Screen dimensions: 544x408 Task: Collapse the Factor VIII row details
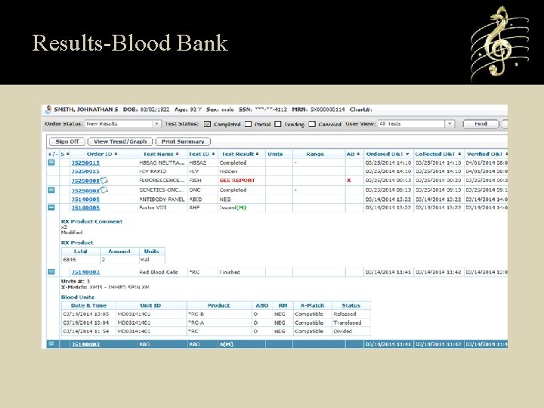click(51, 208)
